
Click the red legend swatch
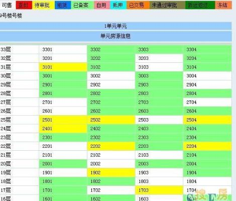click(24, 5)
